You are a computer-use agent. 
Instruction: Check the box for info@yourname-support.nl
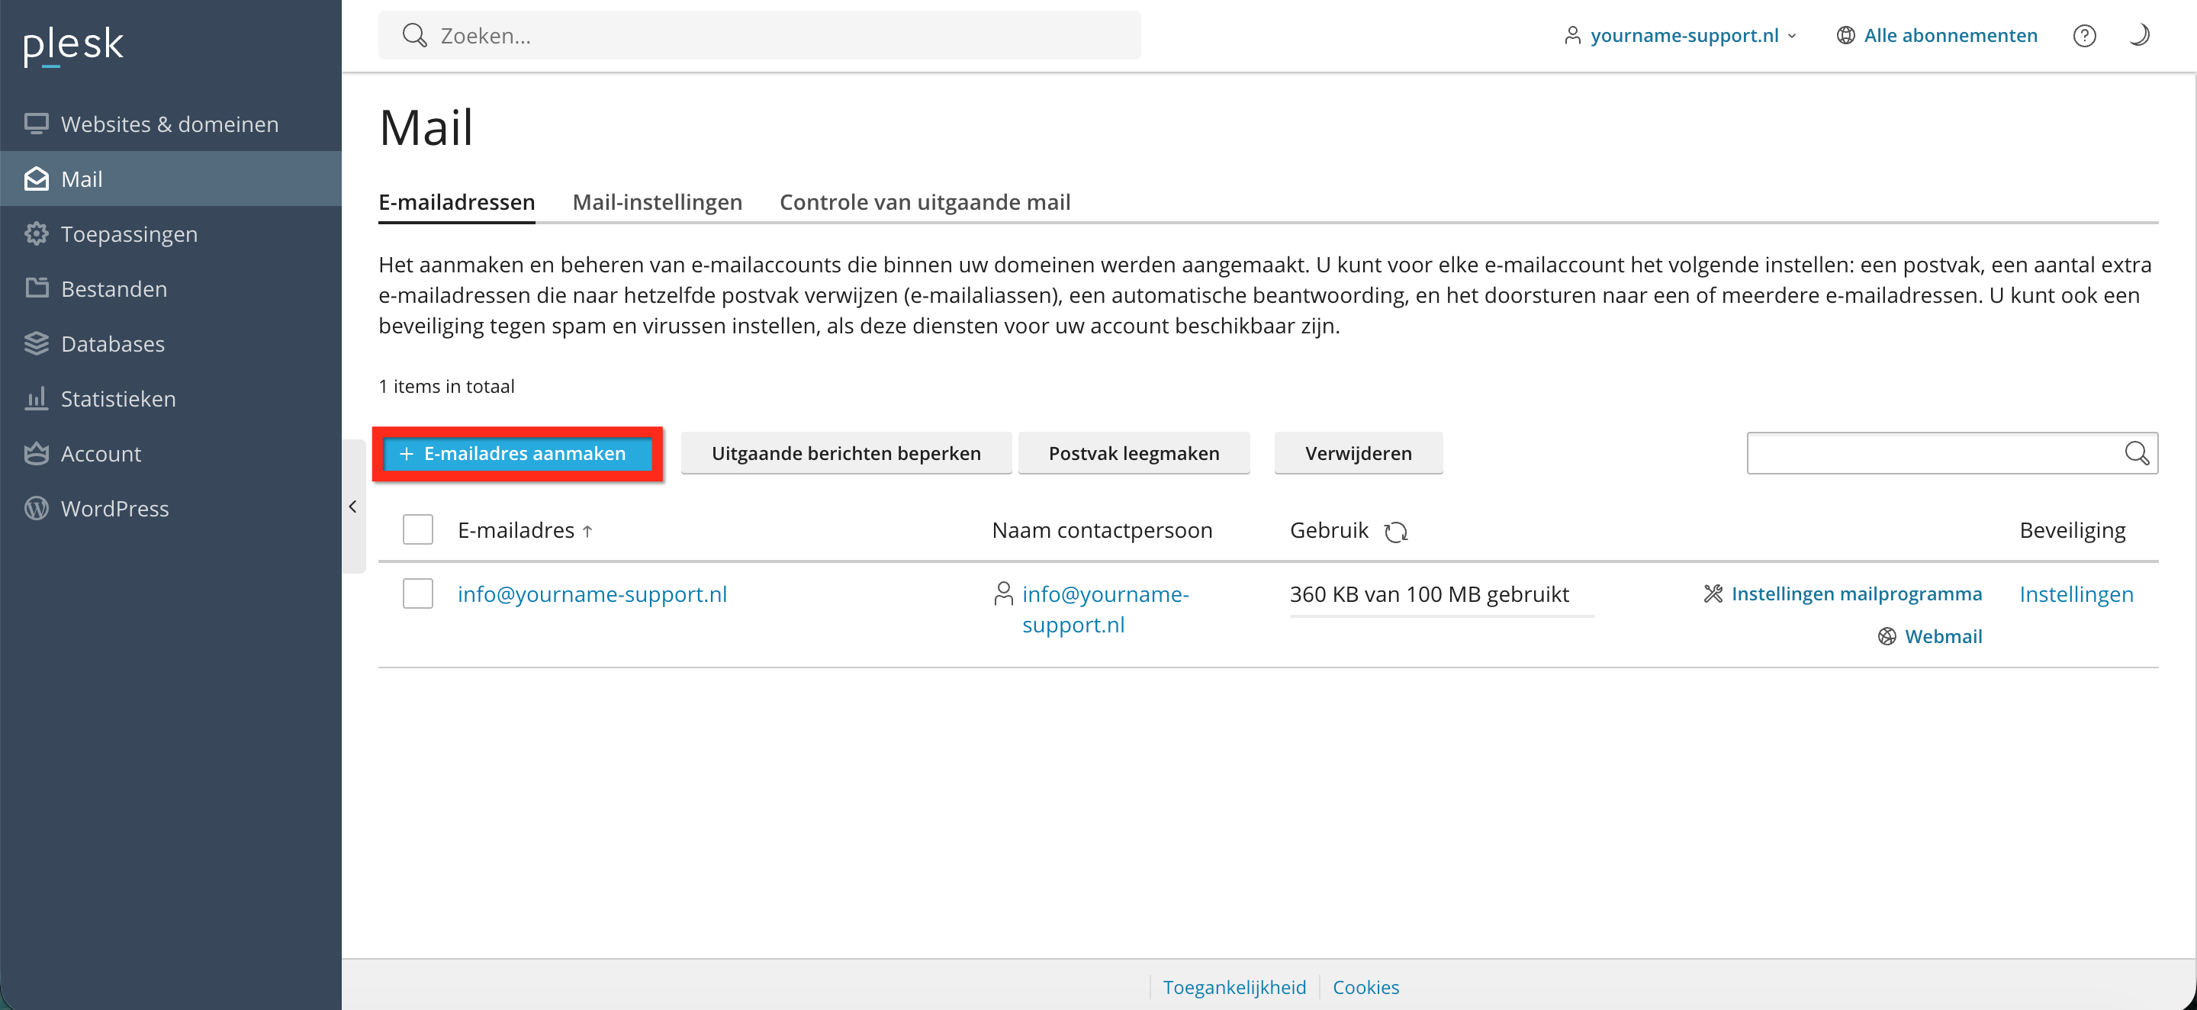tap(418, 593)
